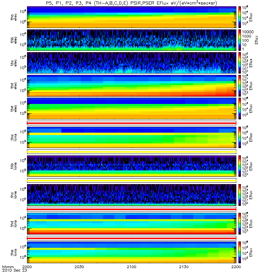Click the thd ions color bar

(240, 224)
